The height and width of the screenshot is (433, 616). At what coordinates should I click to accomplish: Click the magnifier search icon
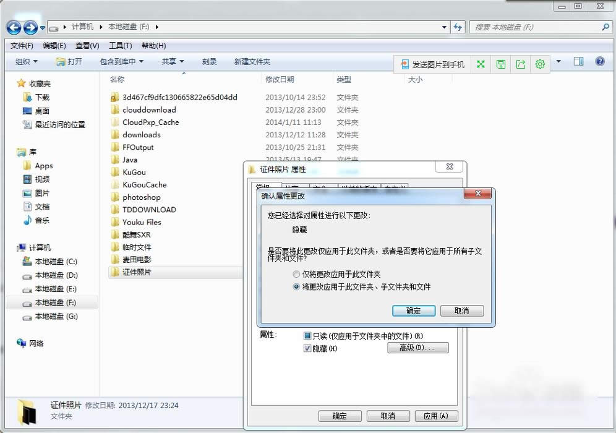tap(605, 27)
